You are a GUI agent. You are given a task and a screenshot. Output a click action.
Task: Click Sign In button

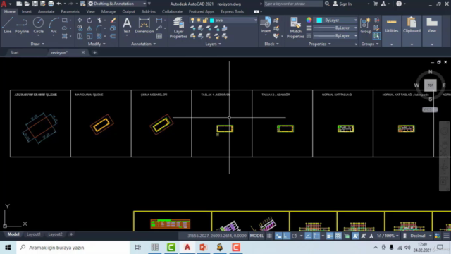tap(342, 4)
